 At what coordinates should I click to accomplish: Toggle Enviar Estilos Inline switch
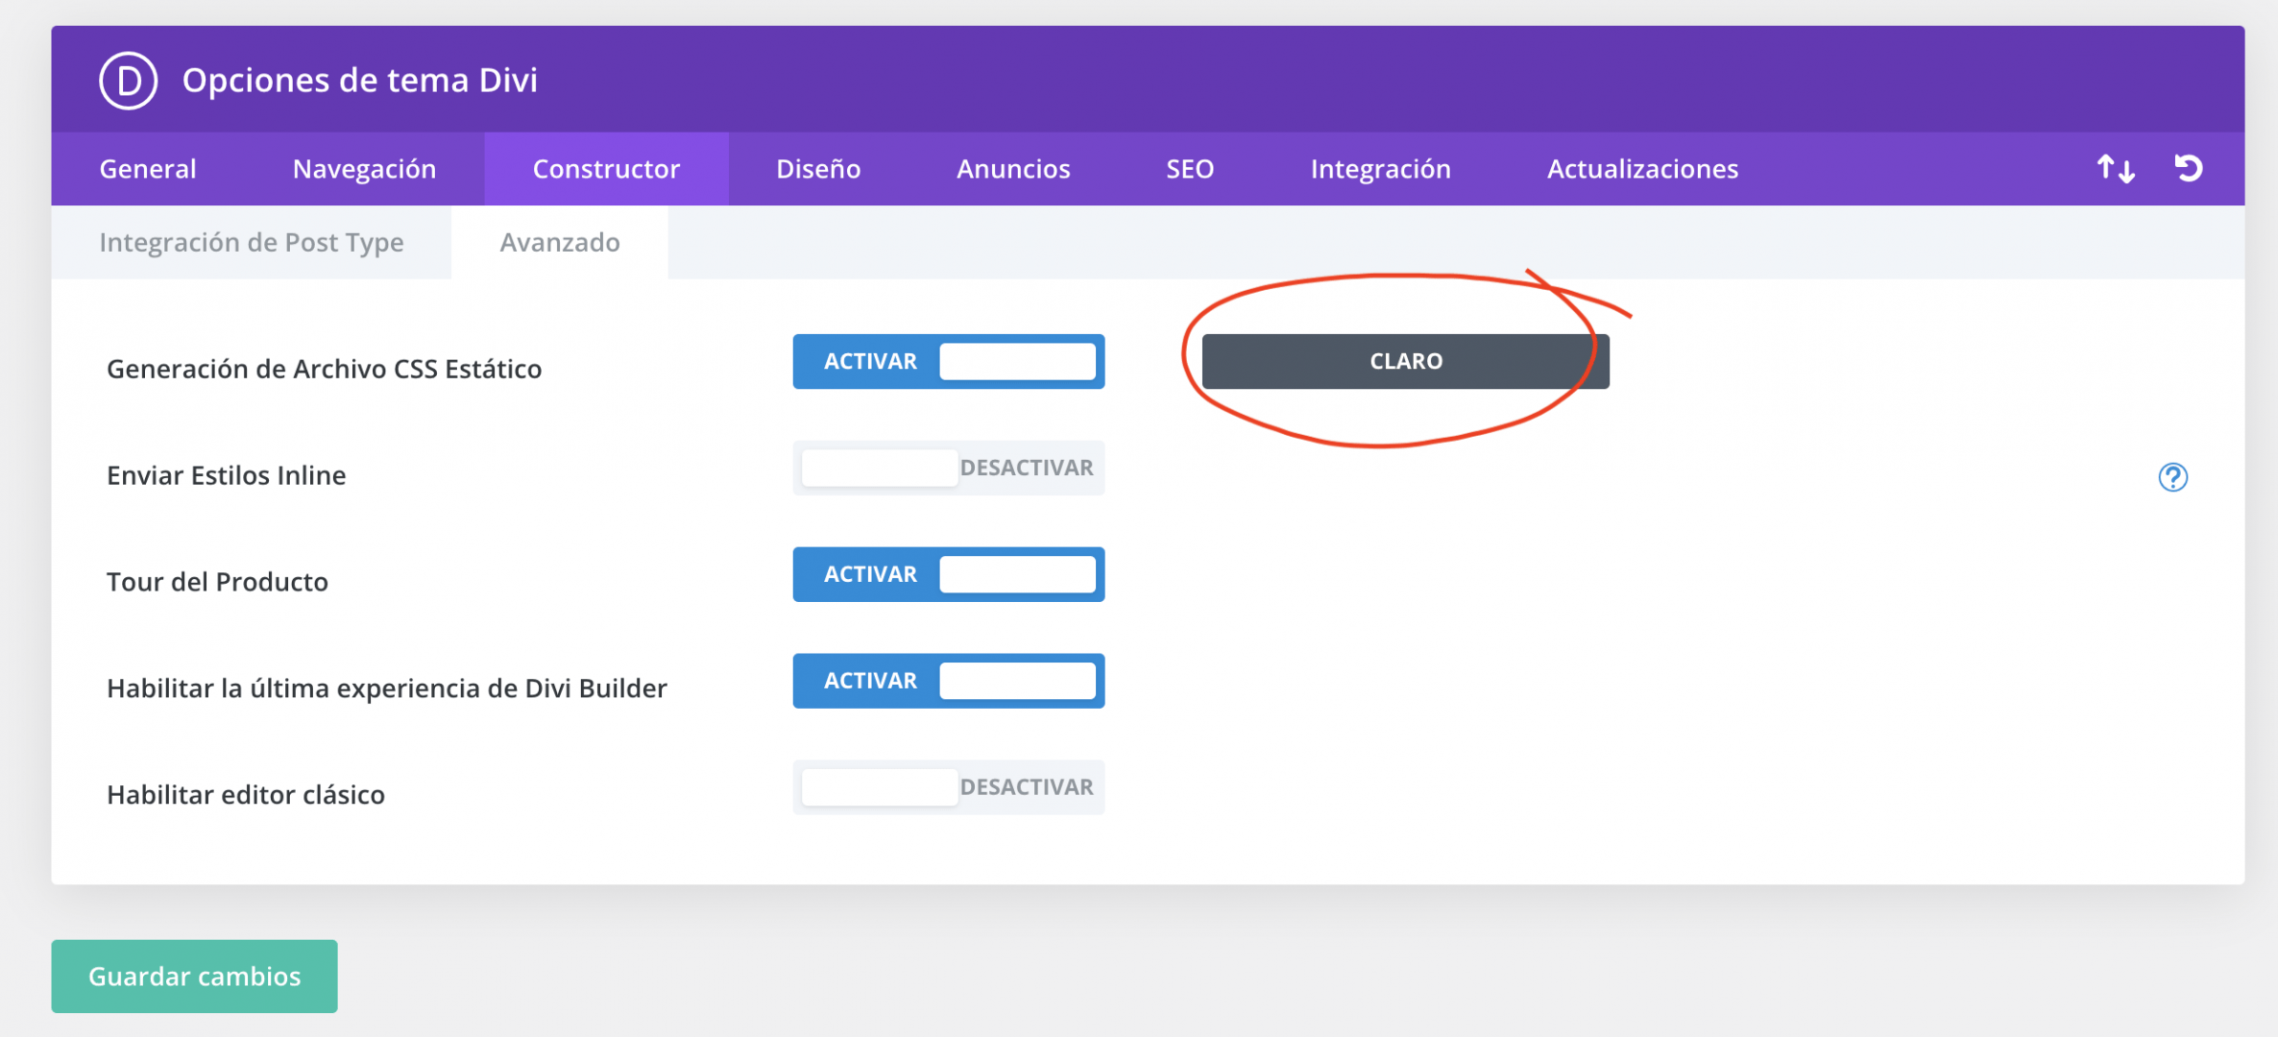coord(948,468)
